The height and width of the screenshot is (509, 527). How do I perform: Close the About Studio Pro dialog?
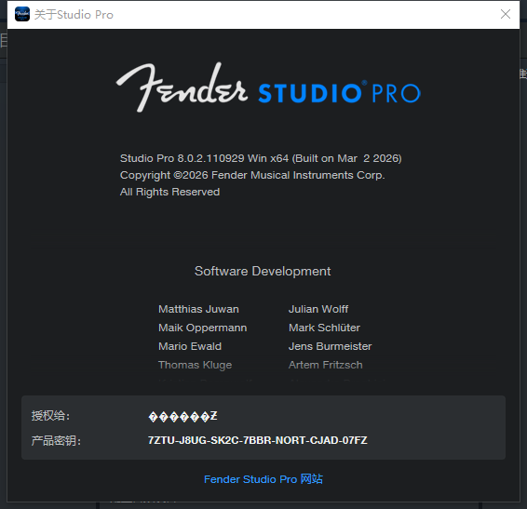click(x=506, y=14)
